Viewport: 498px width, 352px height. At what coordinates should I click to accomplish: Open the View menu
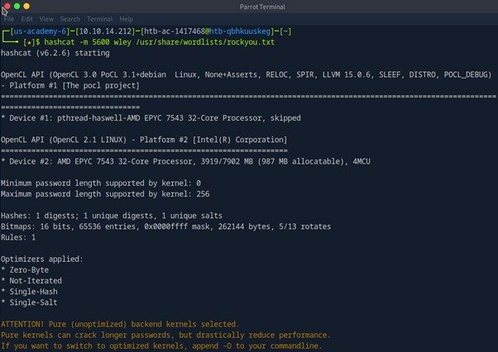pos(48,18)
